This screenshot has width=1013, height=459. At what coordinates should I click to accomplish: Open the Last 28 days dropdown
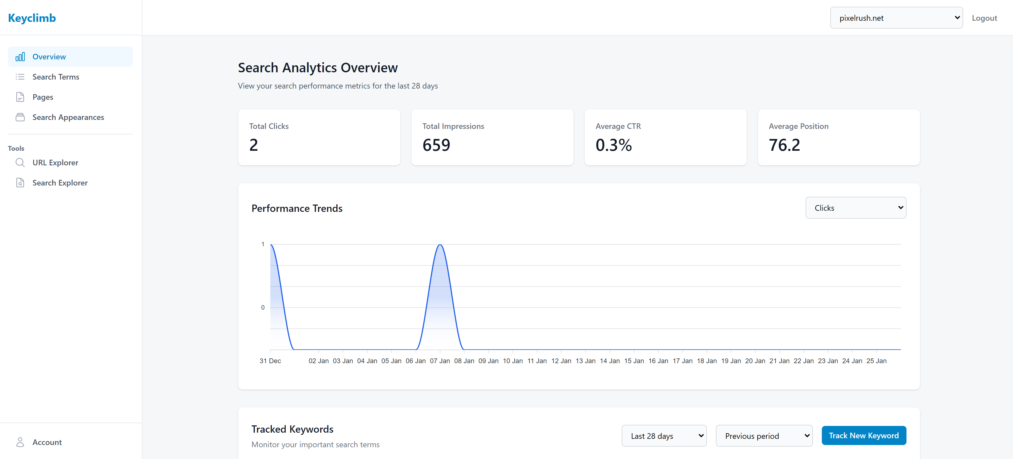pos(664,436)
